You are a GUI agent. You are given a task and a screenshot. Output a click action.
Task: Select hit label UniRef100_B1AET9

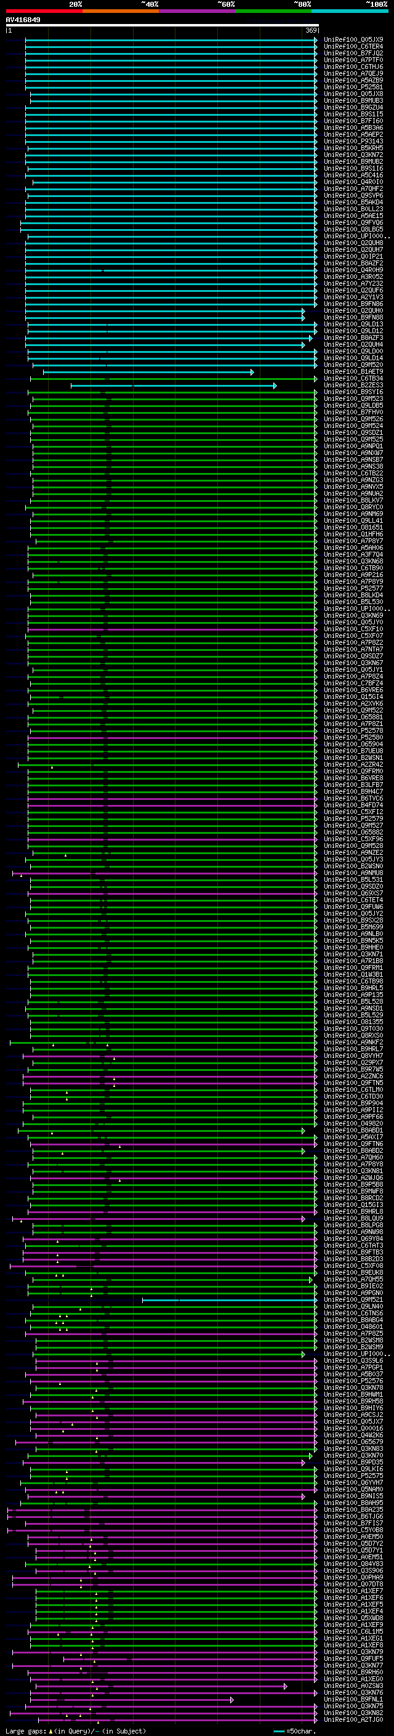(353, 372)
